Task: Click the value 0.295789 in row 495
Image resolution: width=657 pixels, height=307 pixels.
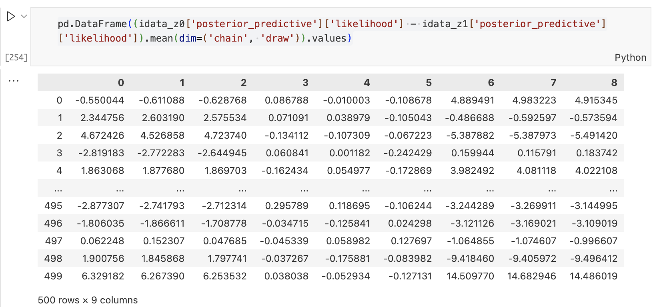Action: [x=286, y=206]
